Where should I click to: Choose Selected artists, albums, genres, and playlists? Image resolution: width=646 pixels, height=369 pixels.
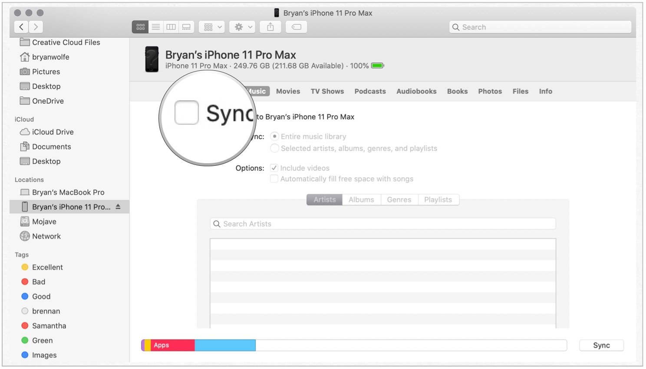click(274, 148)
